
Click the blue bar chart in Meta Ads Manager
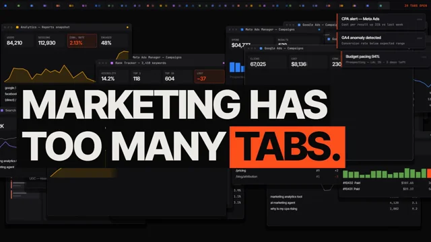coord(236,67)
